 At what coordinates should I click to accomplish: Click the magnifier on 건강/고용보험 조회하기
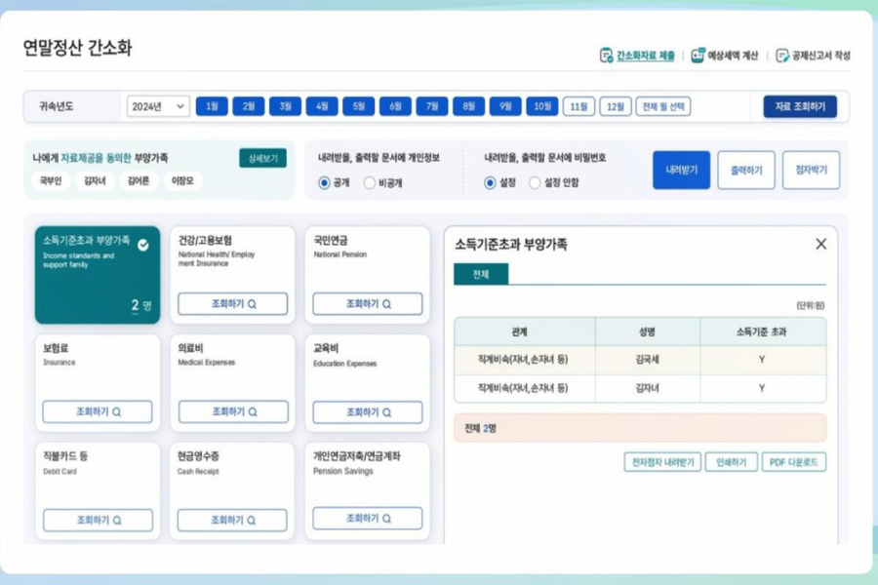pos(252,304)
